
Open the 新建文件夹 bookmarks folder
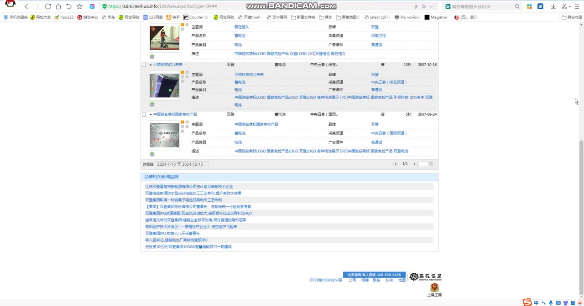302,17
